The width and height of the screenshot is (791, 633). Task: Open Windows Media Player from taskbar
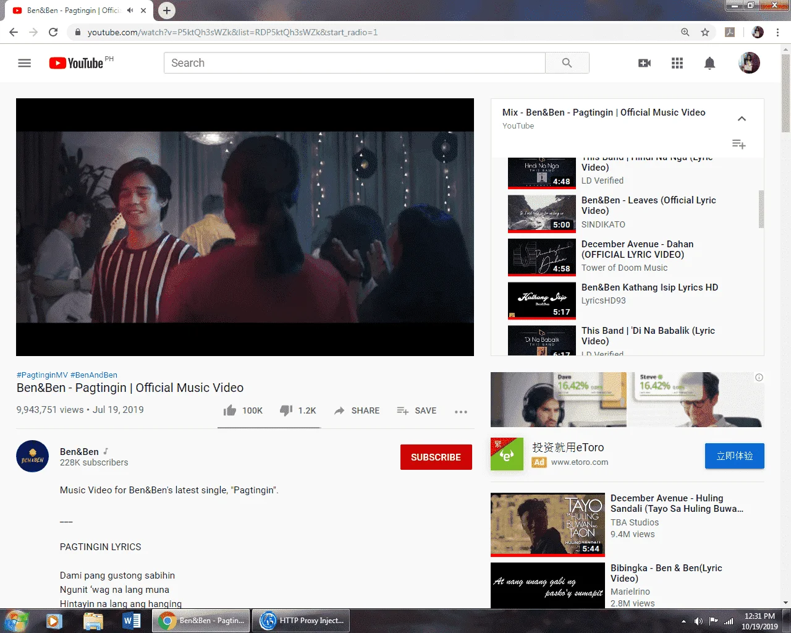[x=54, y=621]
